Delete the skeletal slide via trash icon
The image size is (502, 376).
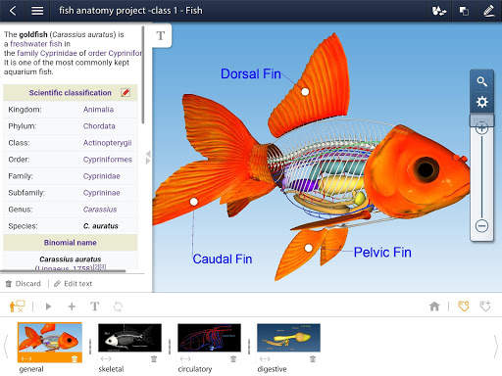tap(154, 359)
